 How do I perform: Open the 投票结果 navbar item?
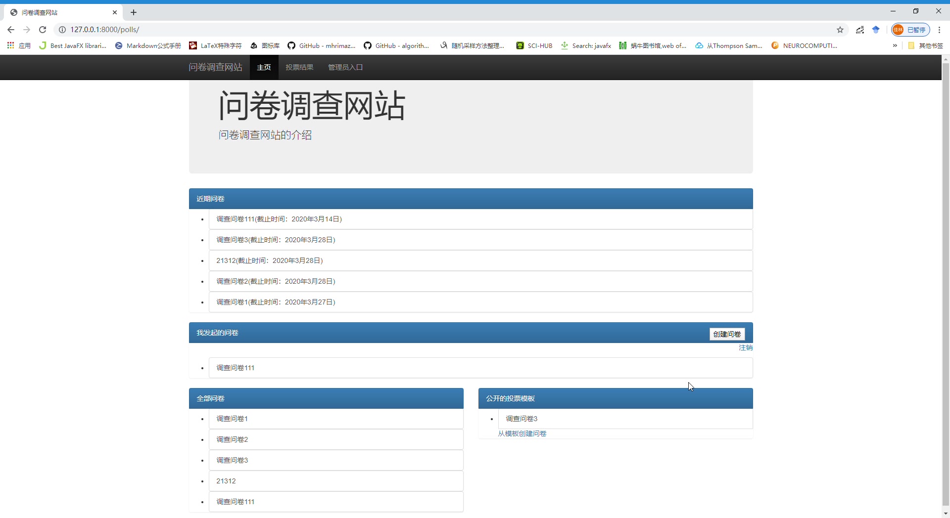coord(299,67)
